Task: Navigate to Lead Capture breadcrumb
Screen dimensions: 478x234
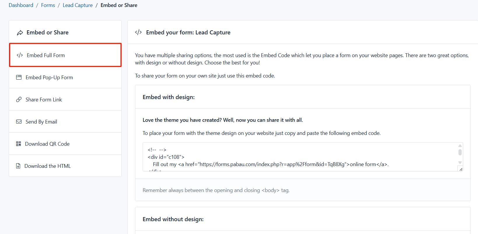Action: point(78,5)
